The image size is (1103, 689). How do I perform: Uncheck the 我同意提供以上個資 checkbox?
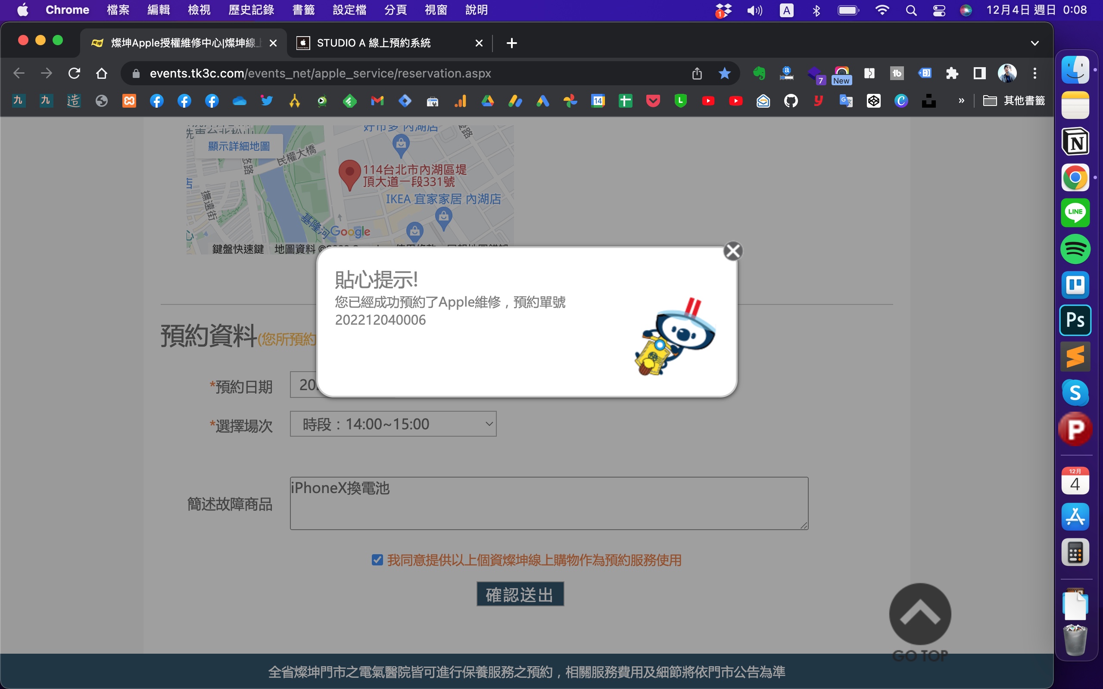[x=377, y=559]
